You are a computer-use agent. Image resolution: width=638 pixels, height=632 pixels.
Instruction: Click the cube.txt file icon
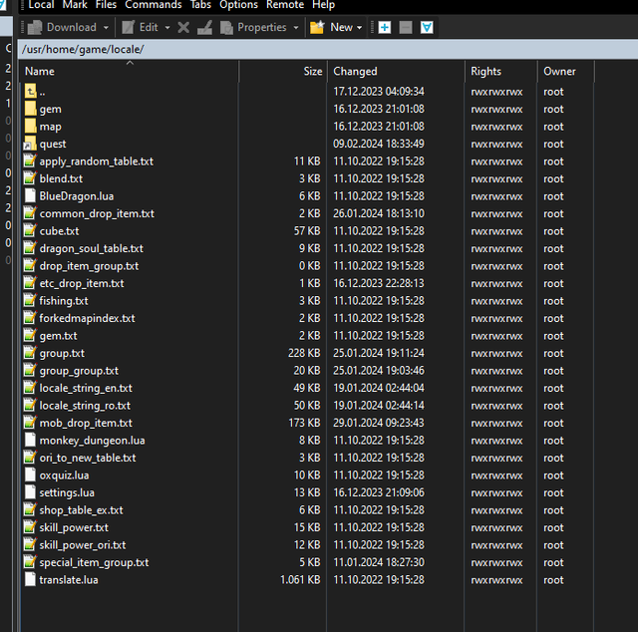(30, 231)
